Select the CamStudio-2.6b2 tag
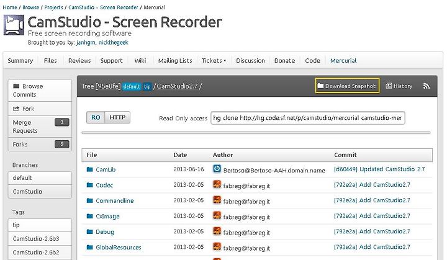This screenshot has width=447, height=260. [x=40, y=253]
